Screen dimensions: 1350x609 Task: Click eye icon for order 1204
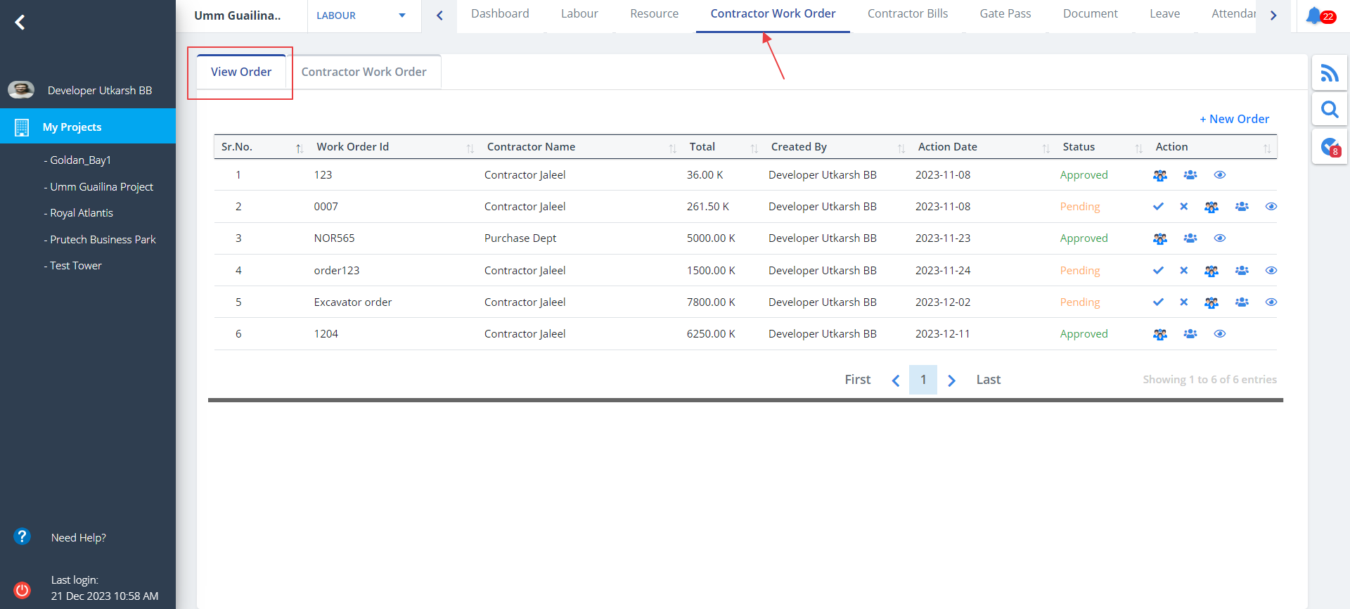(x=1219, y=334)
